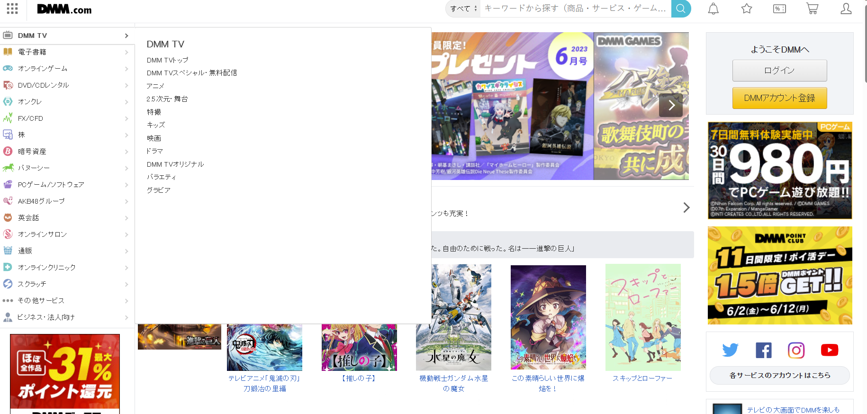Click the 株 stock icon
This screenshot has height=414, width=867.
tap(8, 135)
